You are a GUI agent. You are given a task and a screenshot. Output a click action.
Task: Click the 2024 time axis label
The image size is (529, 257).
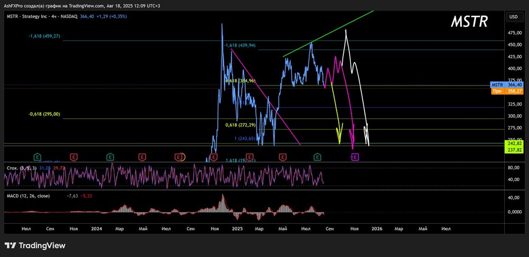pyautogui.click(x=96, y=229)
